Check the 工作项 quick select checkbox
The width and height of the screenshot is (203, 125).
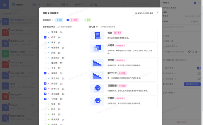[54, 20]
